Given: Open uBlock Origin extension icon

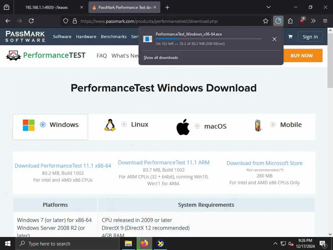Looking at the screenshot, I should click(302, 21).
